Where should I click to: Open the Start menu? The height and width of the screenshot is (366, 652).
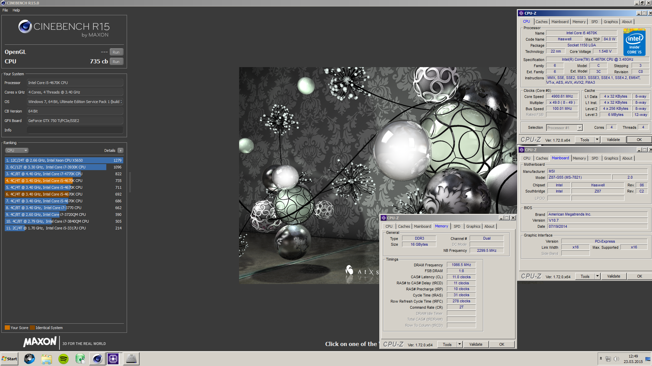click(10, 359)
